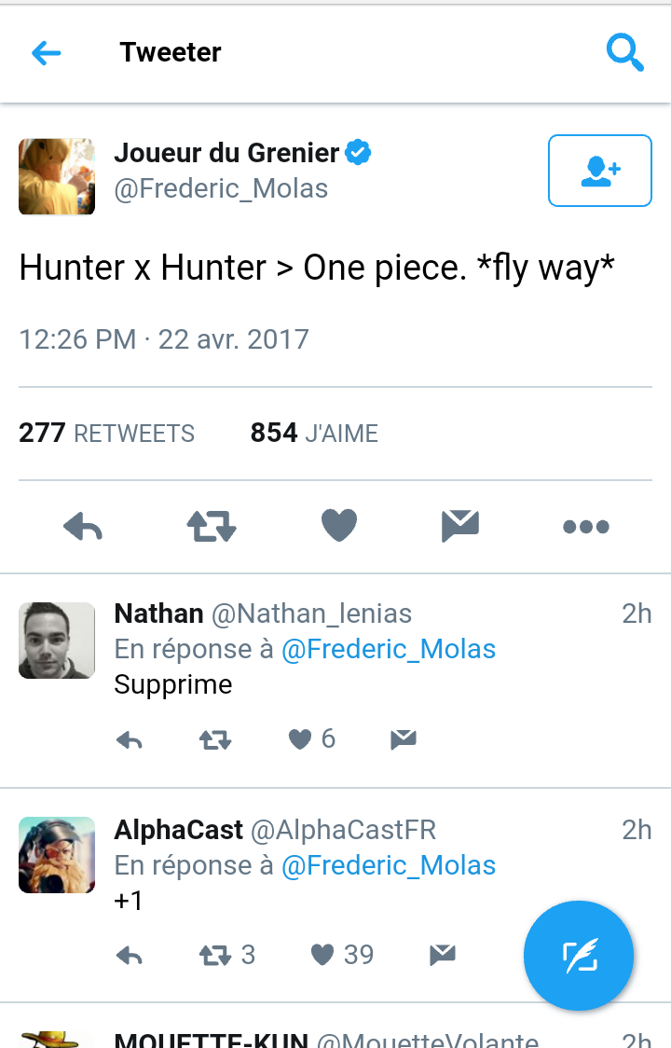Viewport: 671px width, 1048px height.
Task: Compose a new tweet with the floating button
Action: (x=578, y=955)
